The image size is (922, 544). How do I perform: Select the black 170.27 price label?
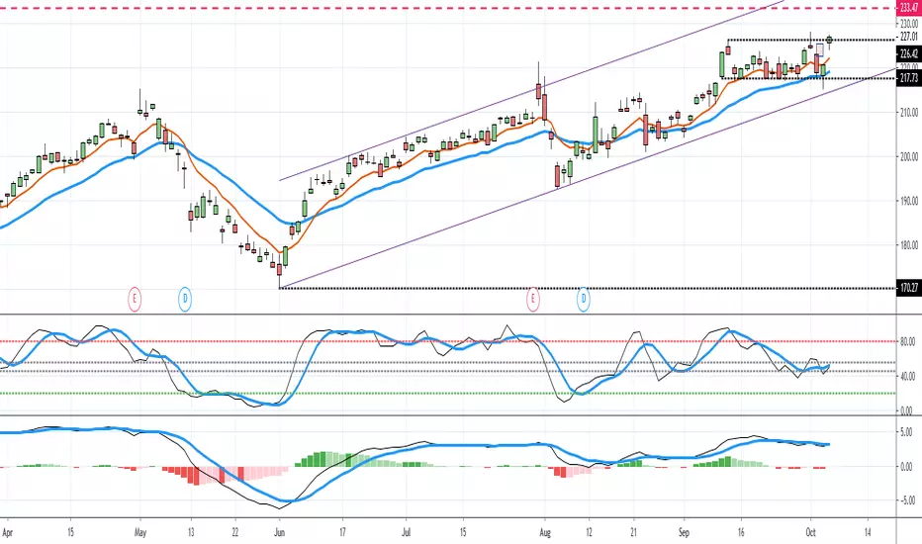(x=909, y=288)
